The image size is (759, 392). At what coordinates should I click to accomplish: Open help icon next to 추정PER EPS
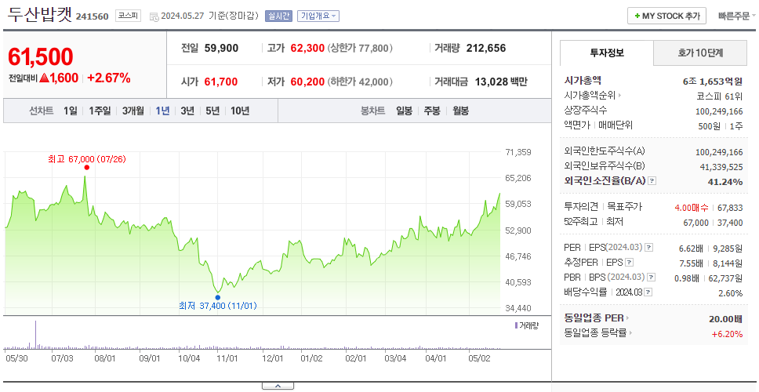pos(629,263)
